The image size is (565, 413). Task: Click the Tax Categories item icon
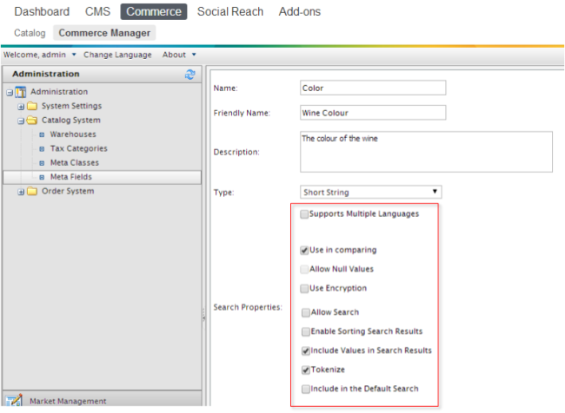point(41,149)
